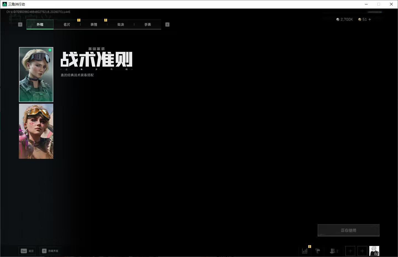Click the 2,700K currency display
The image size is (398, 257).
point(344,19)
